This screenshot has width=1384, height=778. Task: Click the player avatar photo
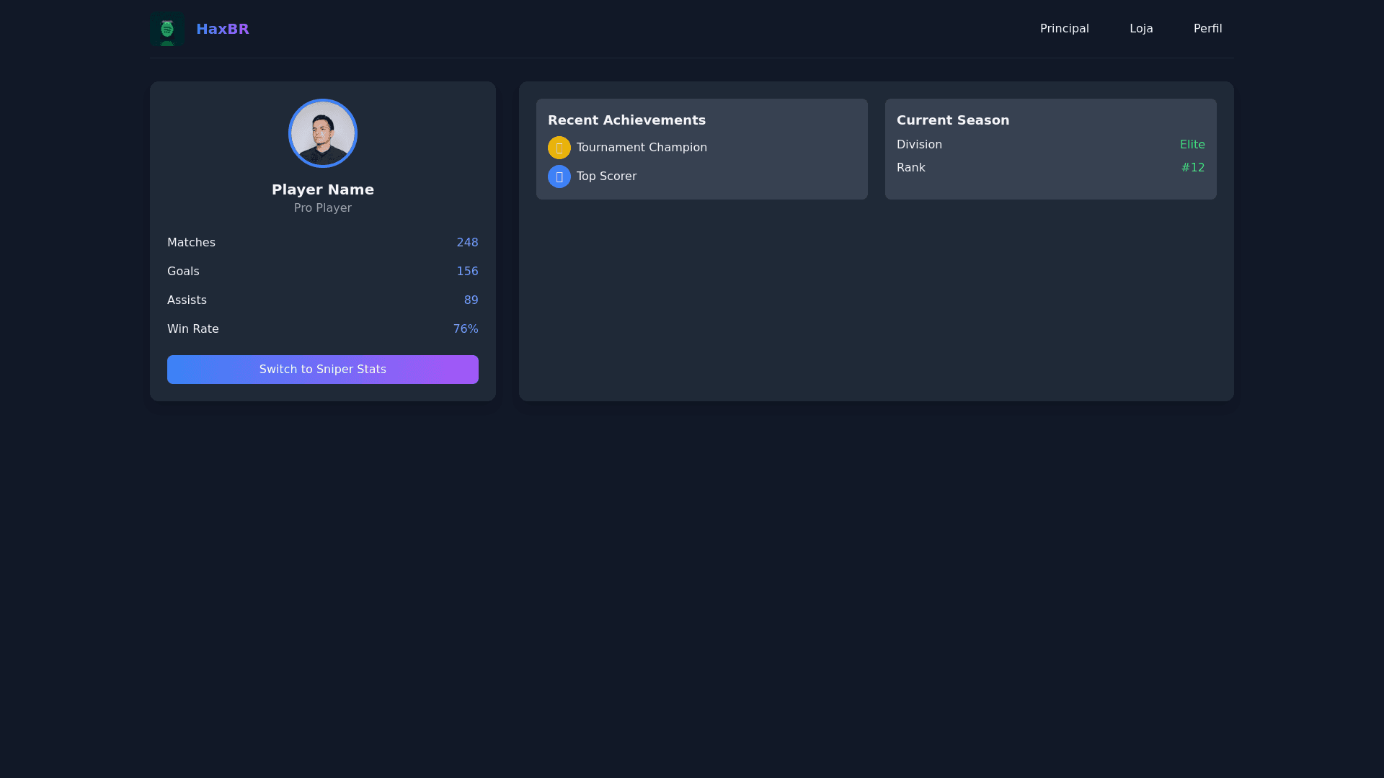(322, 133)
